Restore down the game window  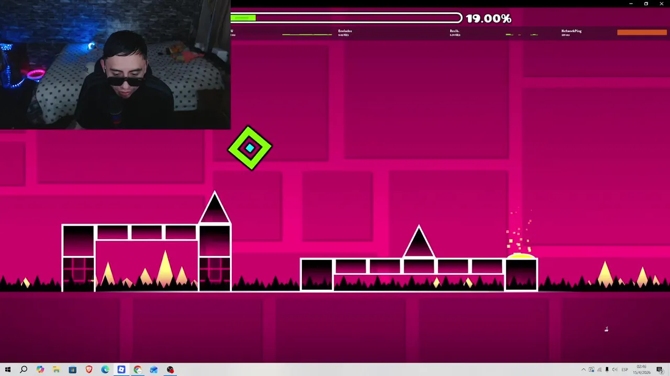pos(646,4)
